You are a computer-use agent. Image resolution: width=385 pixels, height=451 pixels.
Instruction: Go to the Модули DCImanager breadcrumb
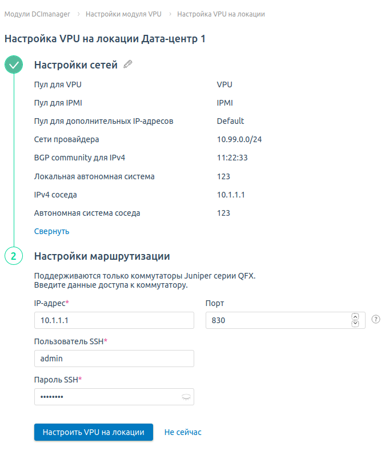pos(37,14)
